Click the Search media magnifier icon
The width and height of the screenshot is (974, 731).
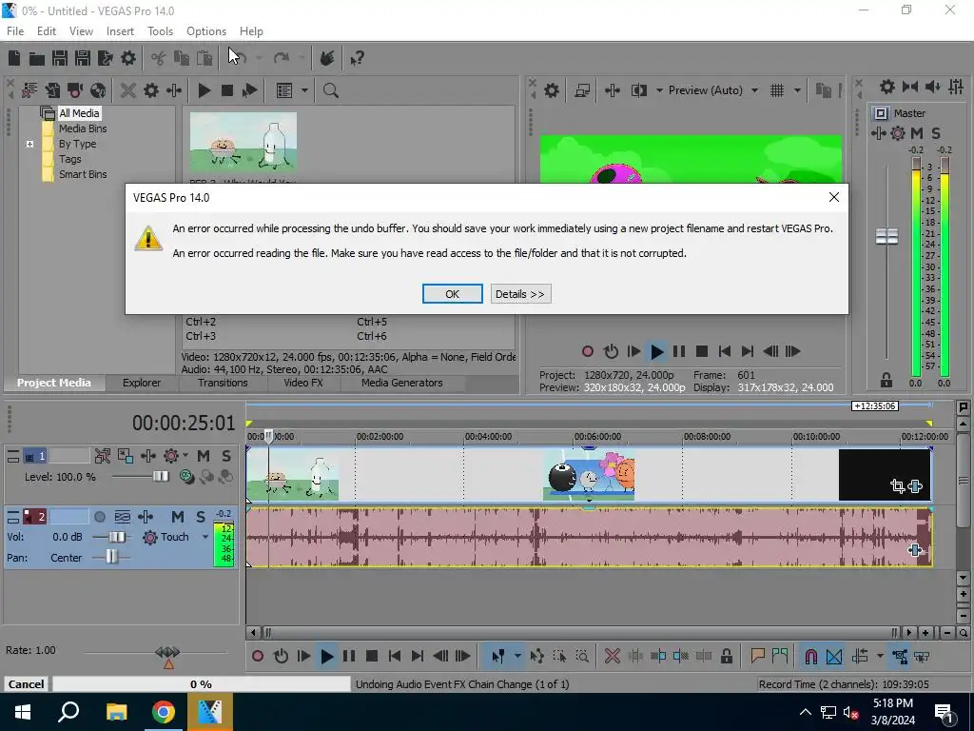330,90
